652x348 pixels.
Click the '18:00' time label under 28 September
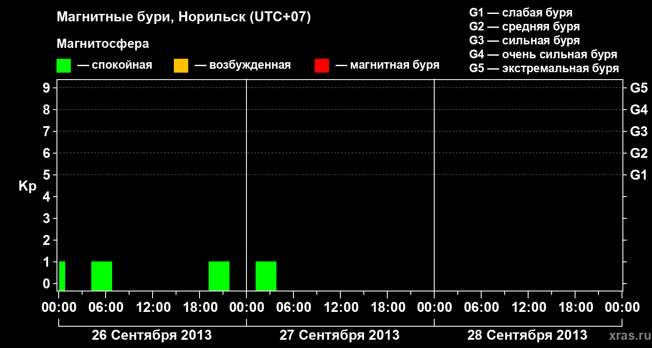point(575,307)
